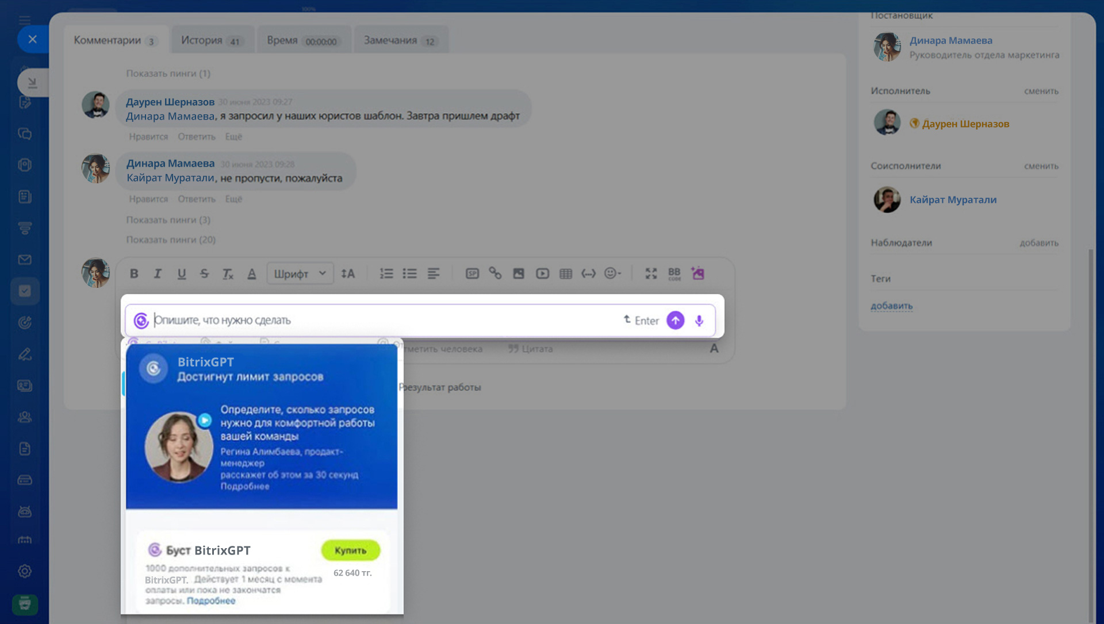Open the emoji picker
1104x624 pixels.
pyautogui.click(x=612, y=274)
